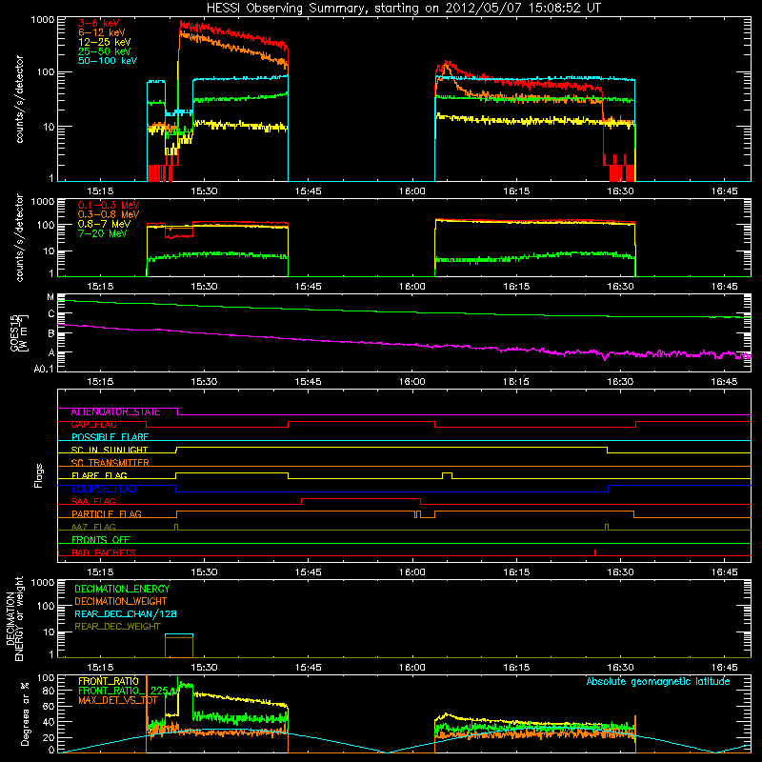762x762 pixels.
Task: Click the DECIMATION_WEIGHT legend label
Action: [x=121, y=602]
